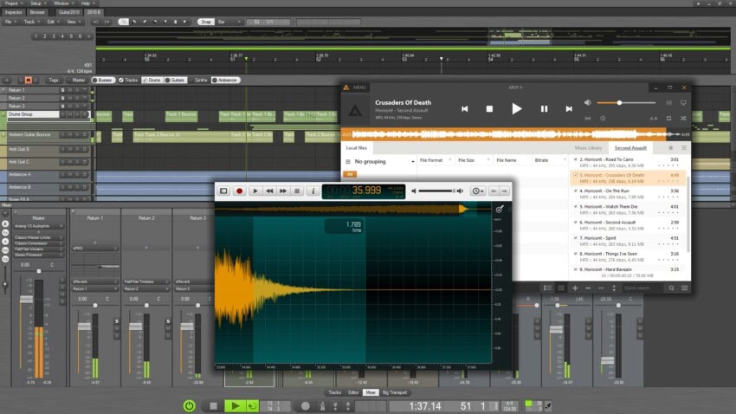
Task: Open the AIMP equalizer icon
Action: (x=668, y=102)
